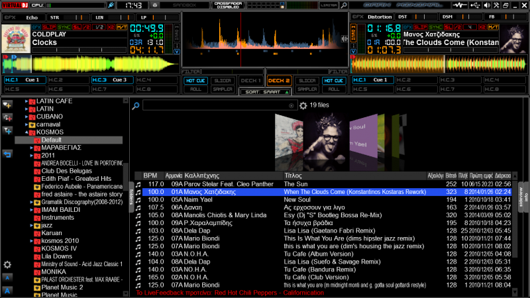Click the browser settings gear icon in sidebar
The width and height of the screenshot is (530, 298).
(x=7, y=265)
